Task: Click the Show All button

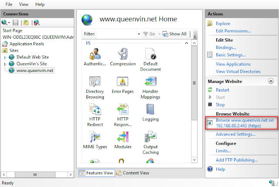Action: (174, 34)
